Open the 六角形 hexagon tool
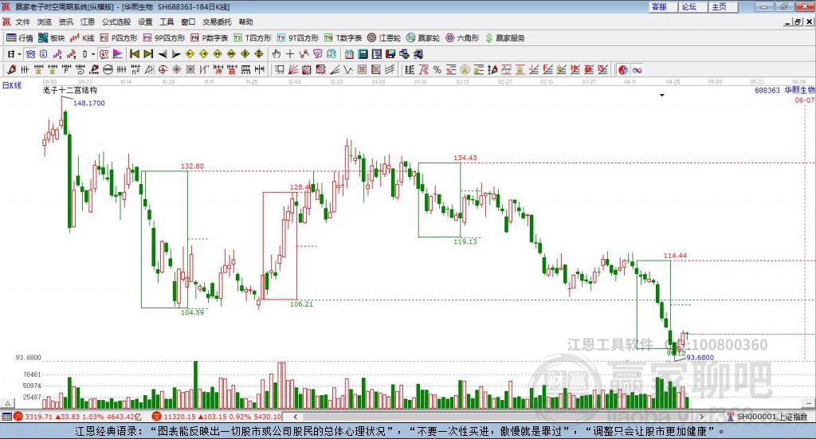The height and width of the screenshot is (439, 816). click(462, 38)
